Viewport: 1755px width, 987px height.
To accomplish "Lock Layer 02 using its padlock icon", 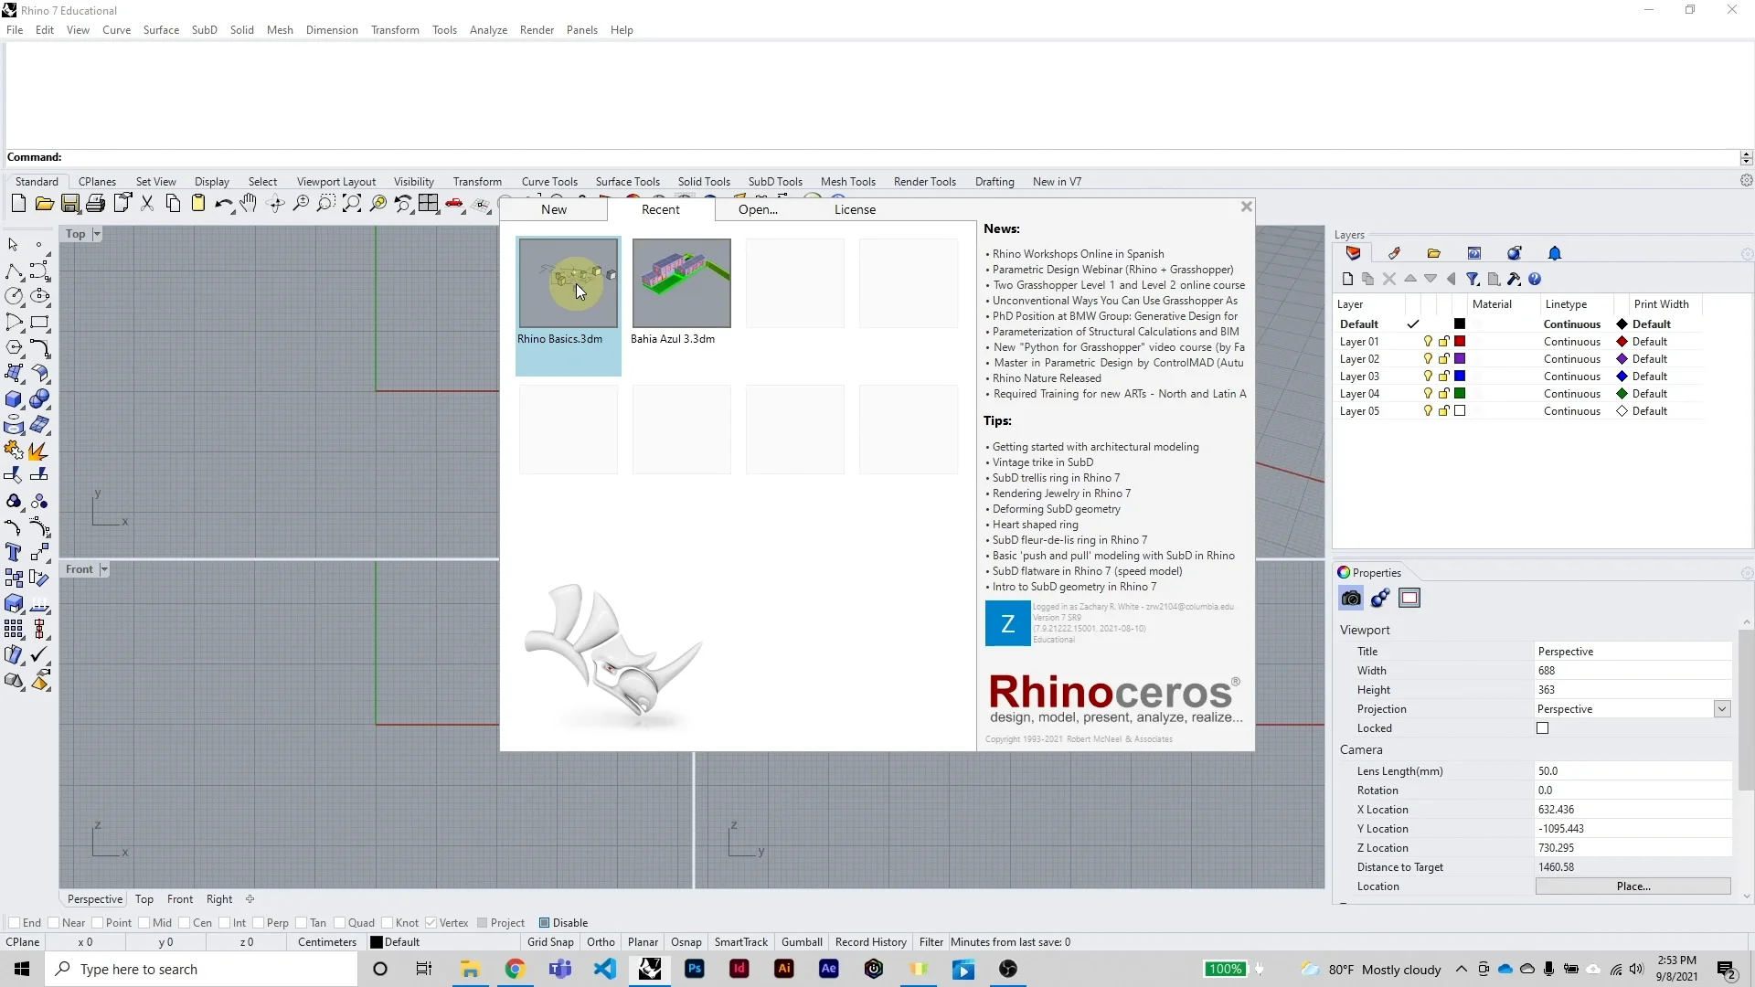I will [x=1443, y=358].
